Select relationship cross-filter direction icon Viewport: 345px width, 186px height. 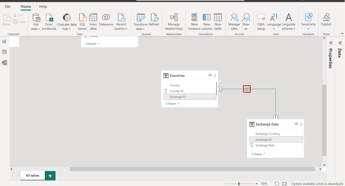point(247,89)
